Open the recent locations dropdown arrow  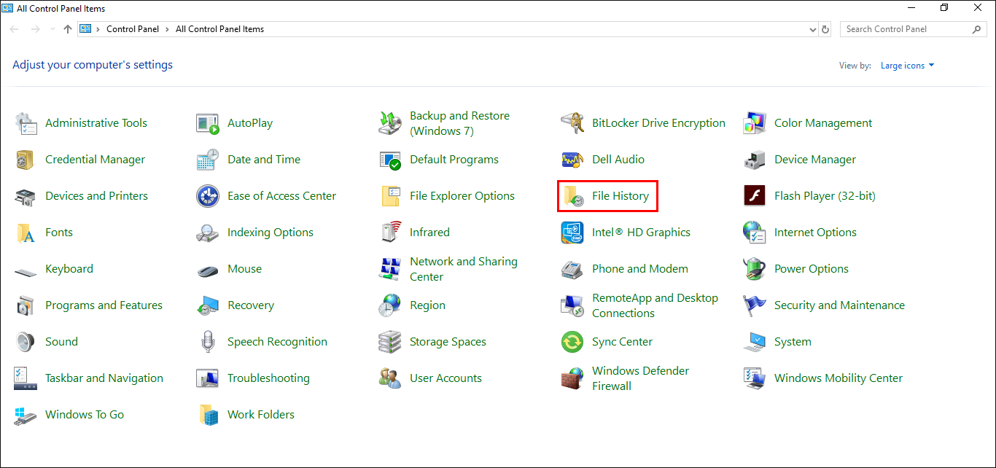pyautogui.click(x=52, y=30)
